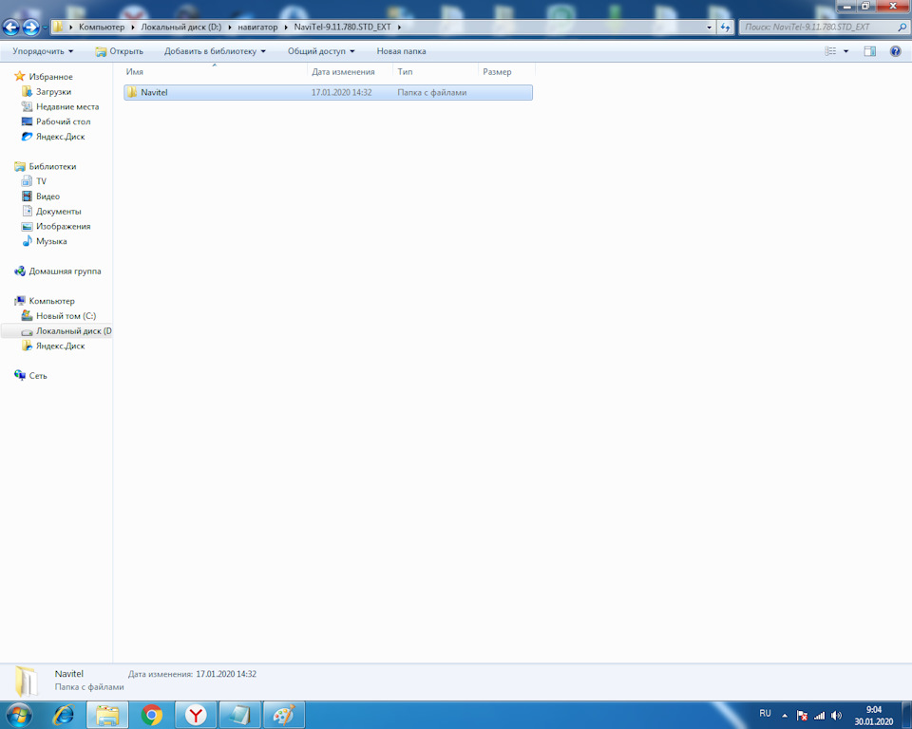912x729 pixels.
Task: Open Help with the blue question icon
Action: (896, 51)
